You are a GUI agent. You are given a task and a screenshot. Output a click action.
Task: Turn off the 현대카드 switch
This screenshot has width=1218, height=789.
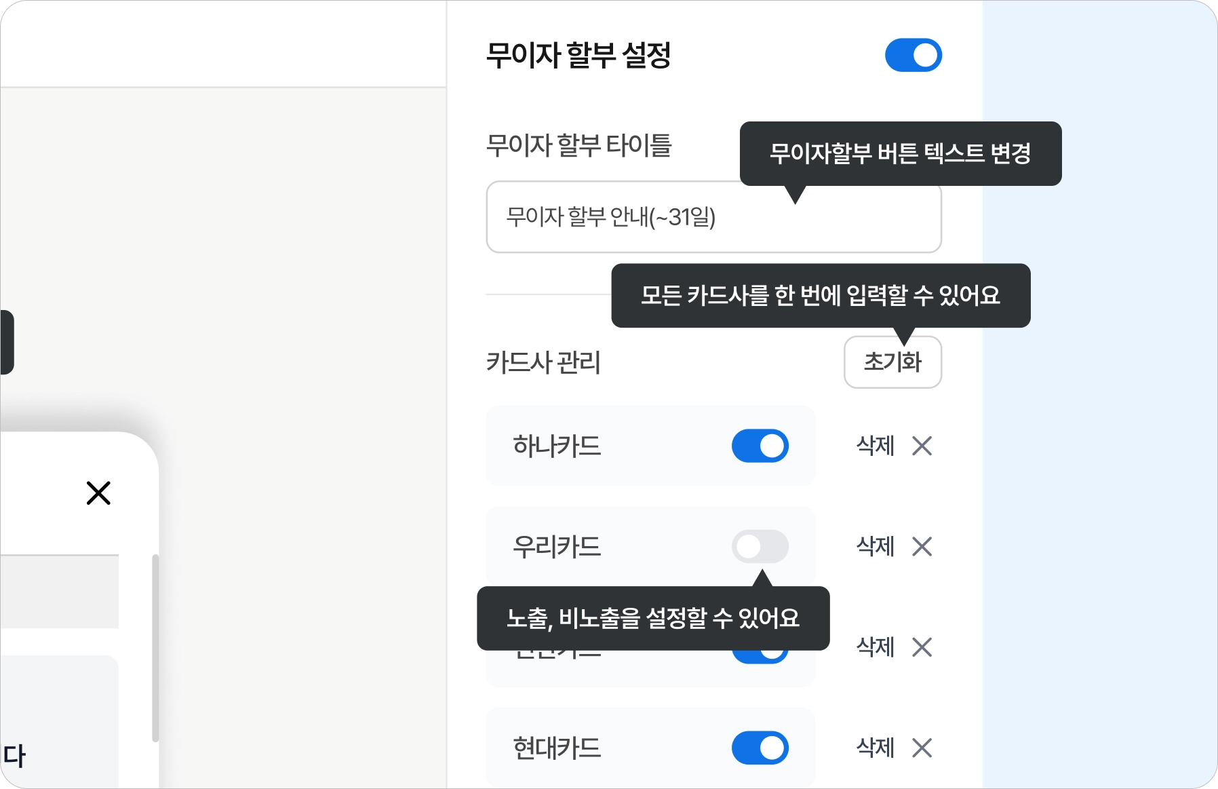click(760, 748)
